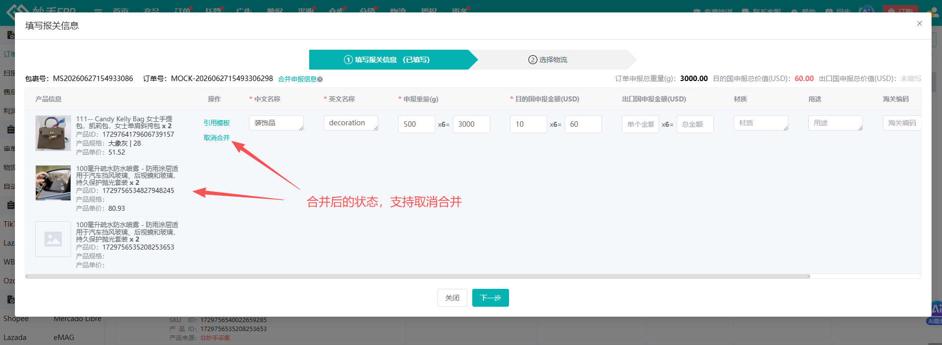This screenshot has width=942, height=345.
Task: Click the bag's unit price 51.52
Action: [x=117, y=152]
